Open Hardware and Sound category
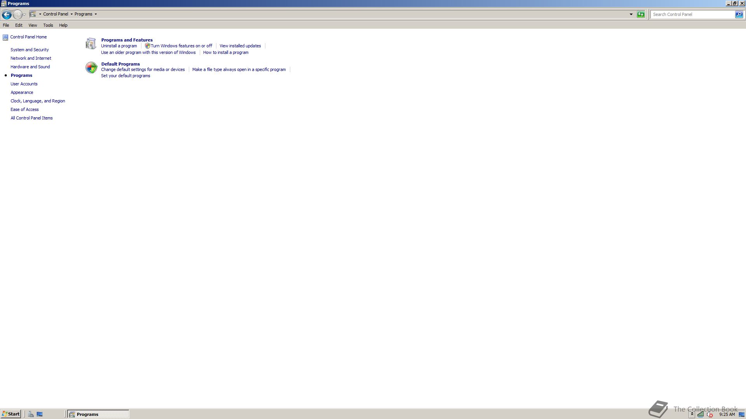The height and width of the screenshot is (419, 746). 30,67
